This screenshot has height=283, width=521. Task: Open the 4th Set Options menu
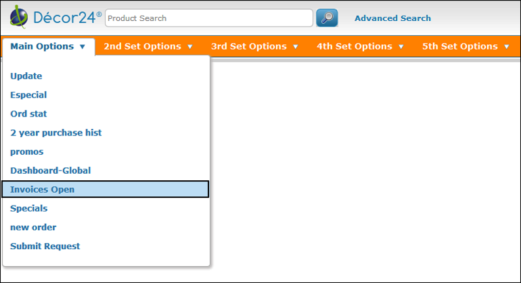tap(360, 46)
